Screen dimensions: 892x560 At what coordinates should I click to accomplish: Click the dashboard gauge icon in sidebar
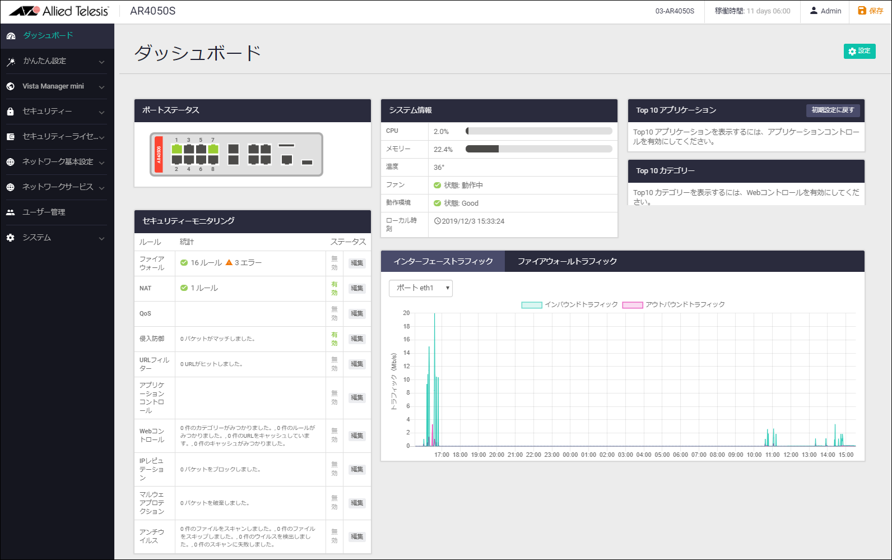(11, 36)
